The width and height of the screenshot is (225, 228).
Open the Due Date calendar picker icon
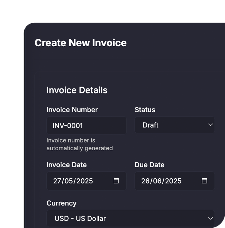click(x=204, y=181)
